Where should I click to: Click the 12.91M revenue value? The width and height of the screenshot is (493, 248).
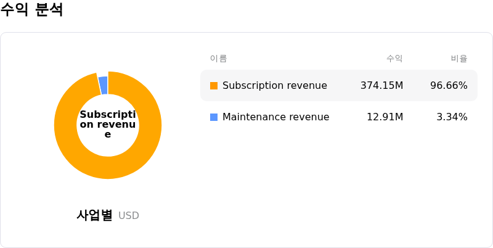tap(385, 117)
